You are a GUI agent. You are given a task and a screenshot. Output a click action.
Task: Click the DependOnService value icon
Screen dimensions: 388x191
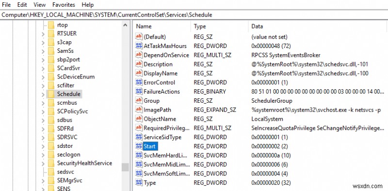point(139,55)
